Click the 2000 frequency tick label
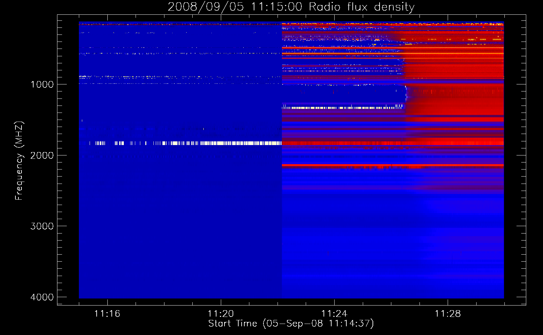 (42, 155)
